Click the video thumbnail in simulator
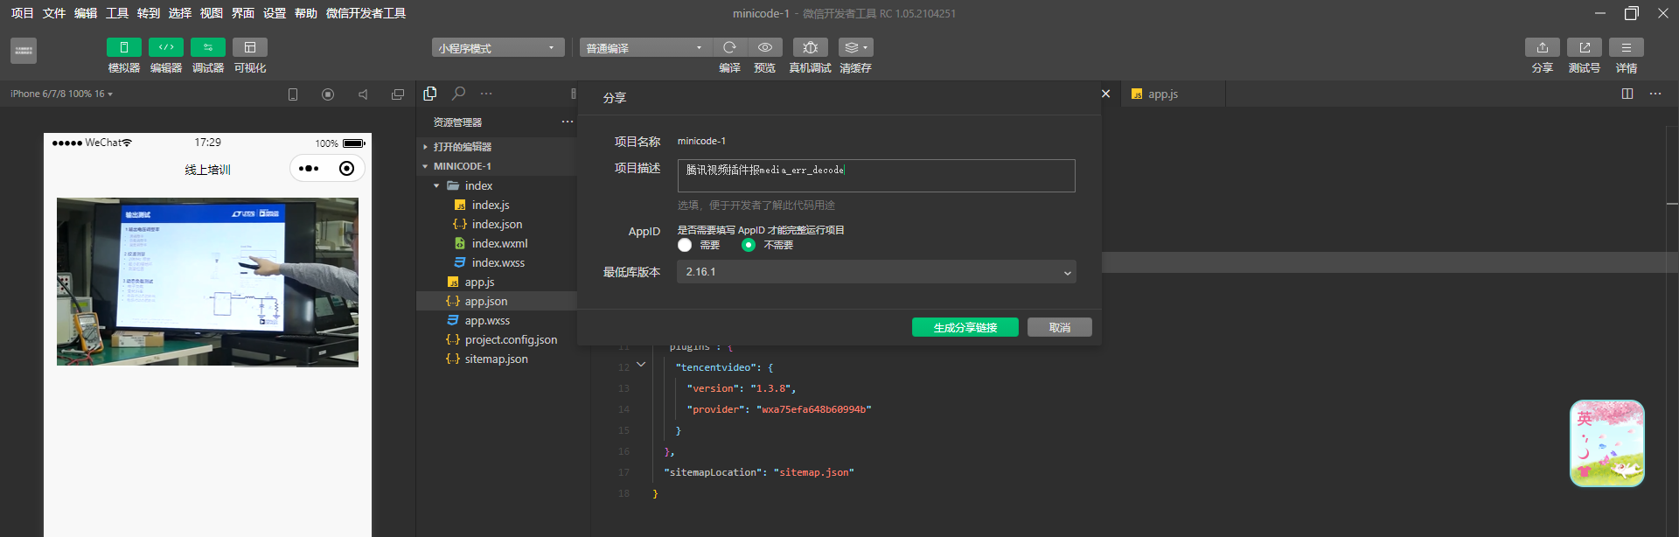The image size is (1679, 537). click(207, 282)
